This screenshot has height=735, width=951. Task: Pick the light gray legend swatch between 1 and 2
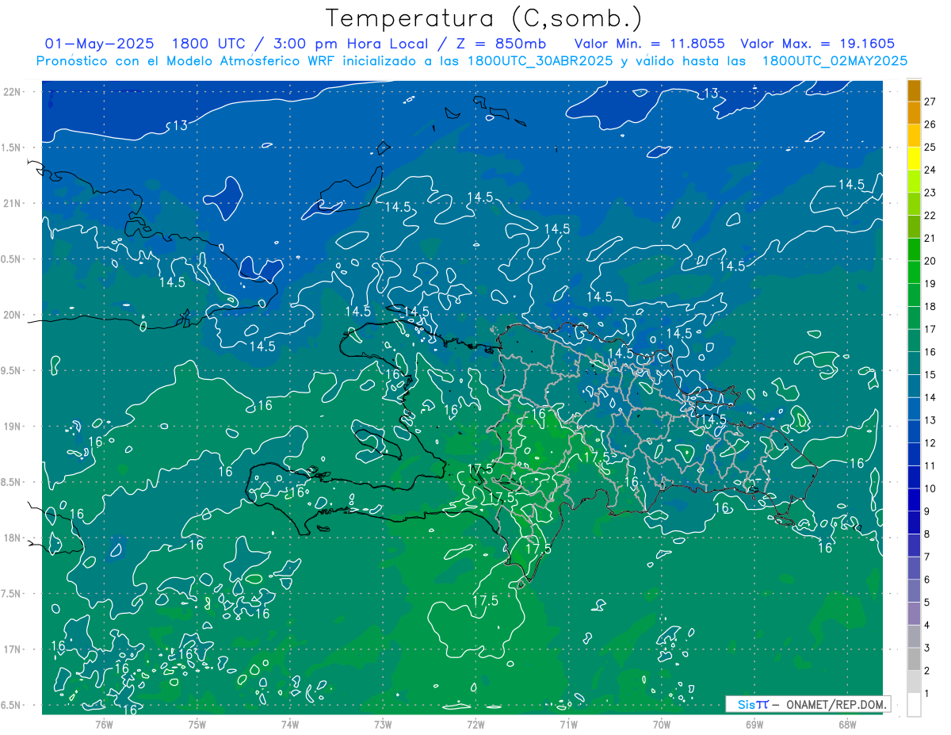tap(914, 682)
